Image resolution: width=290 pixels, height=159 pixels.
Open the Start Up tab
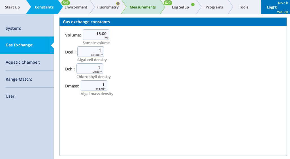coord(12,7)
